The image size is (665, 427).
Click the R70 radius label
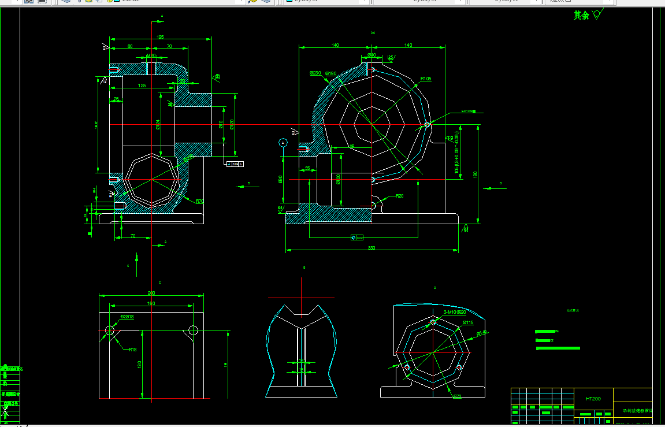pyautogui.click(x=200, y=202)
